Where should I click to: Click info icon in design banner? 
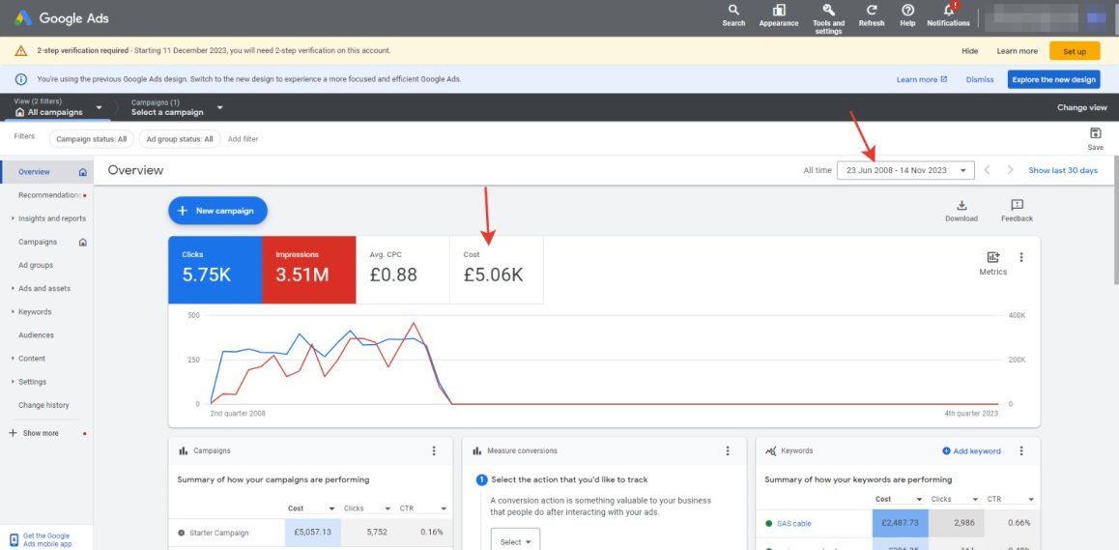coord(21,79)
